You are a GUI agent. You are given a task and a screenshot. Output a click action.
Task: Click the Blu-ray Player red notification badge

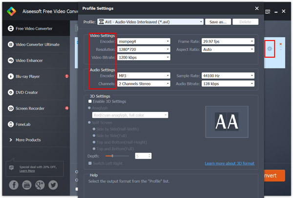66,76
